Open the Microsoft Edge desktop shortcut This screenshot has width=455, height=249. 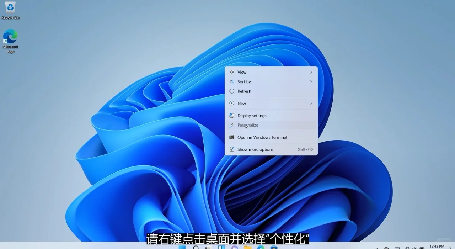pyautogui.click(x=10, y=37)
